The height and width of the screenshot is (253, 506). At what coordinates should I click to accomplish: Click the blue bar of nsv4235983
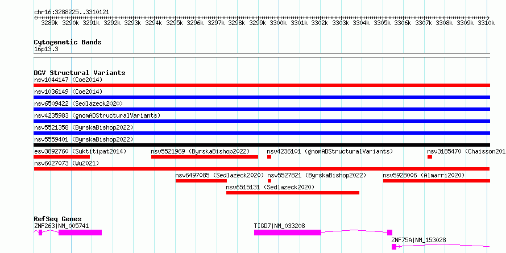point(262,121)
